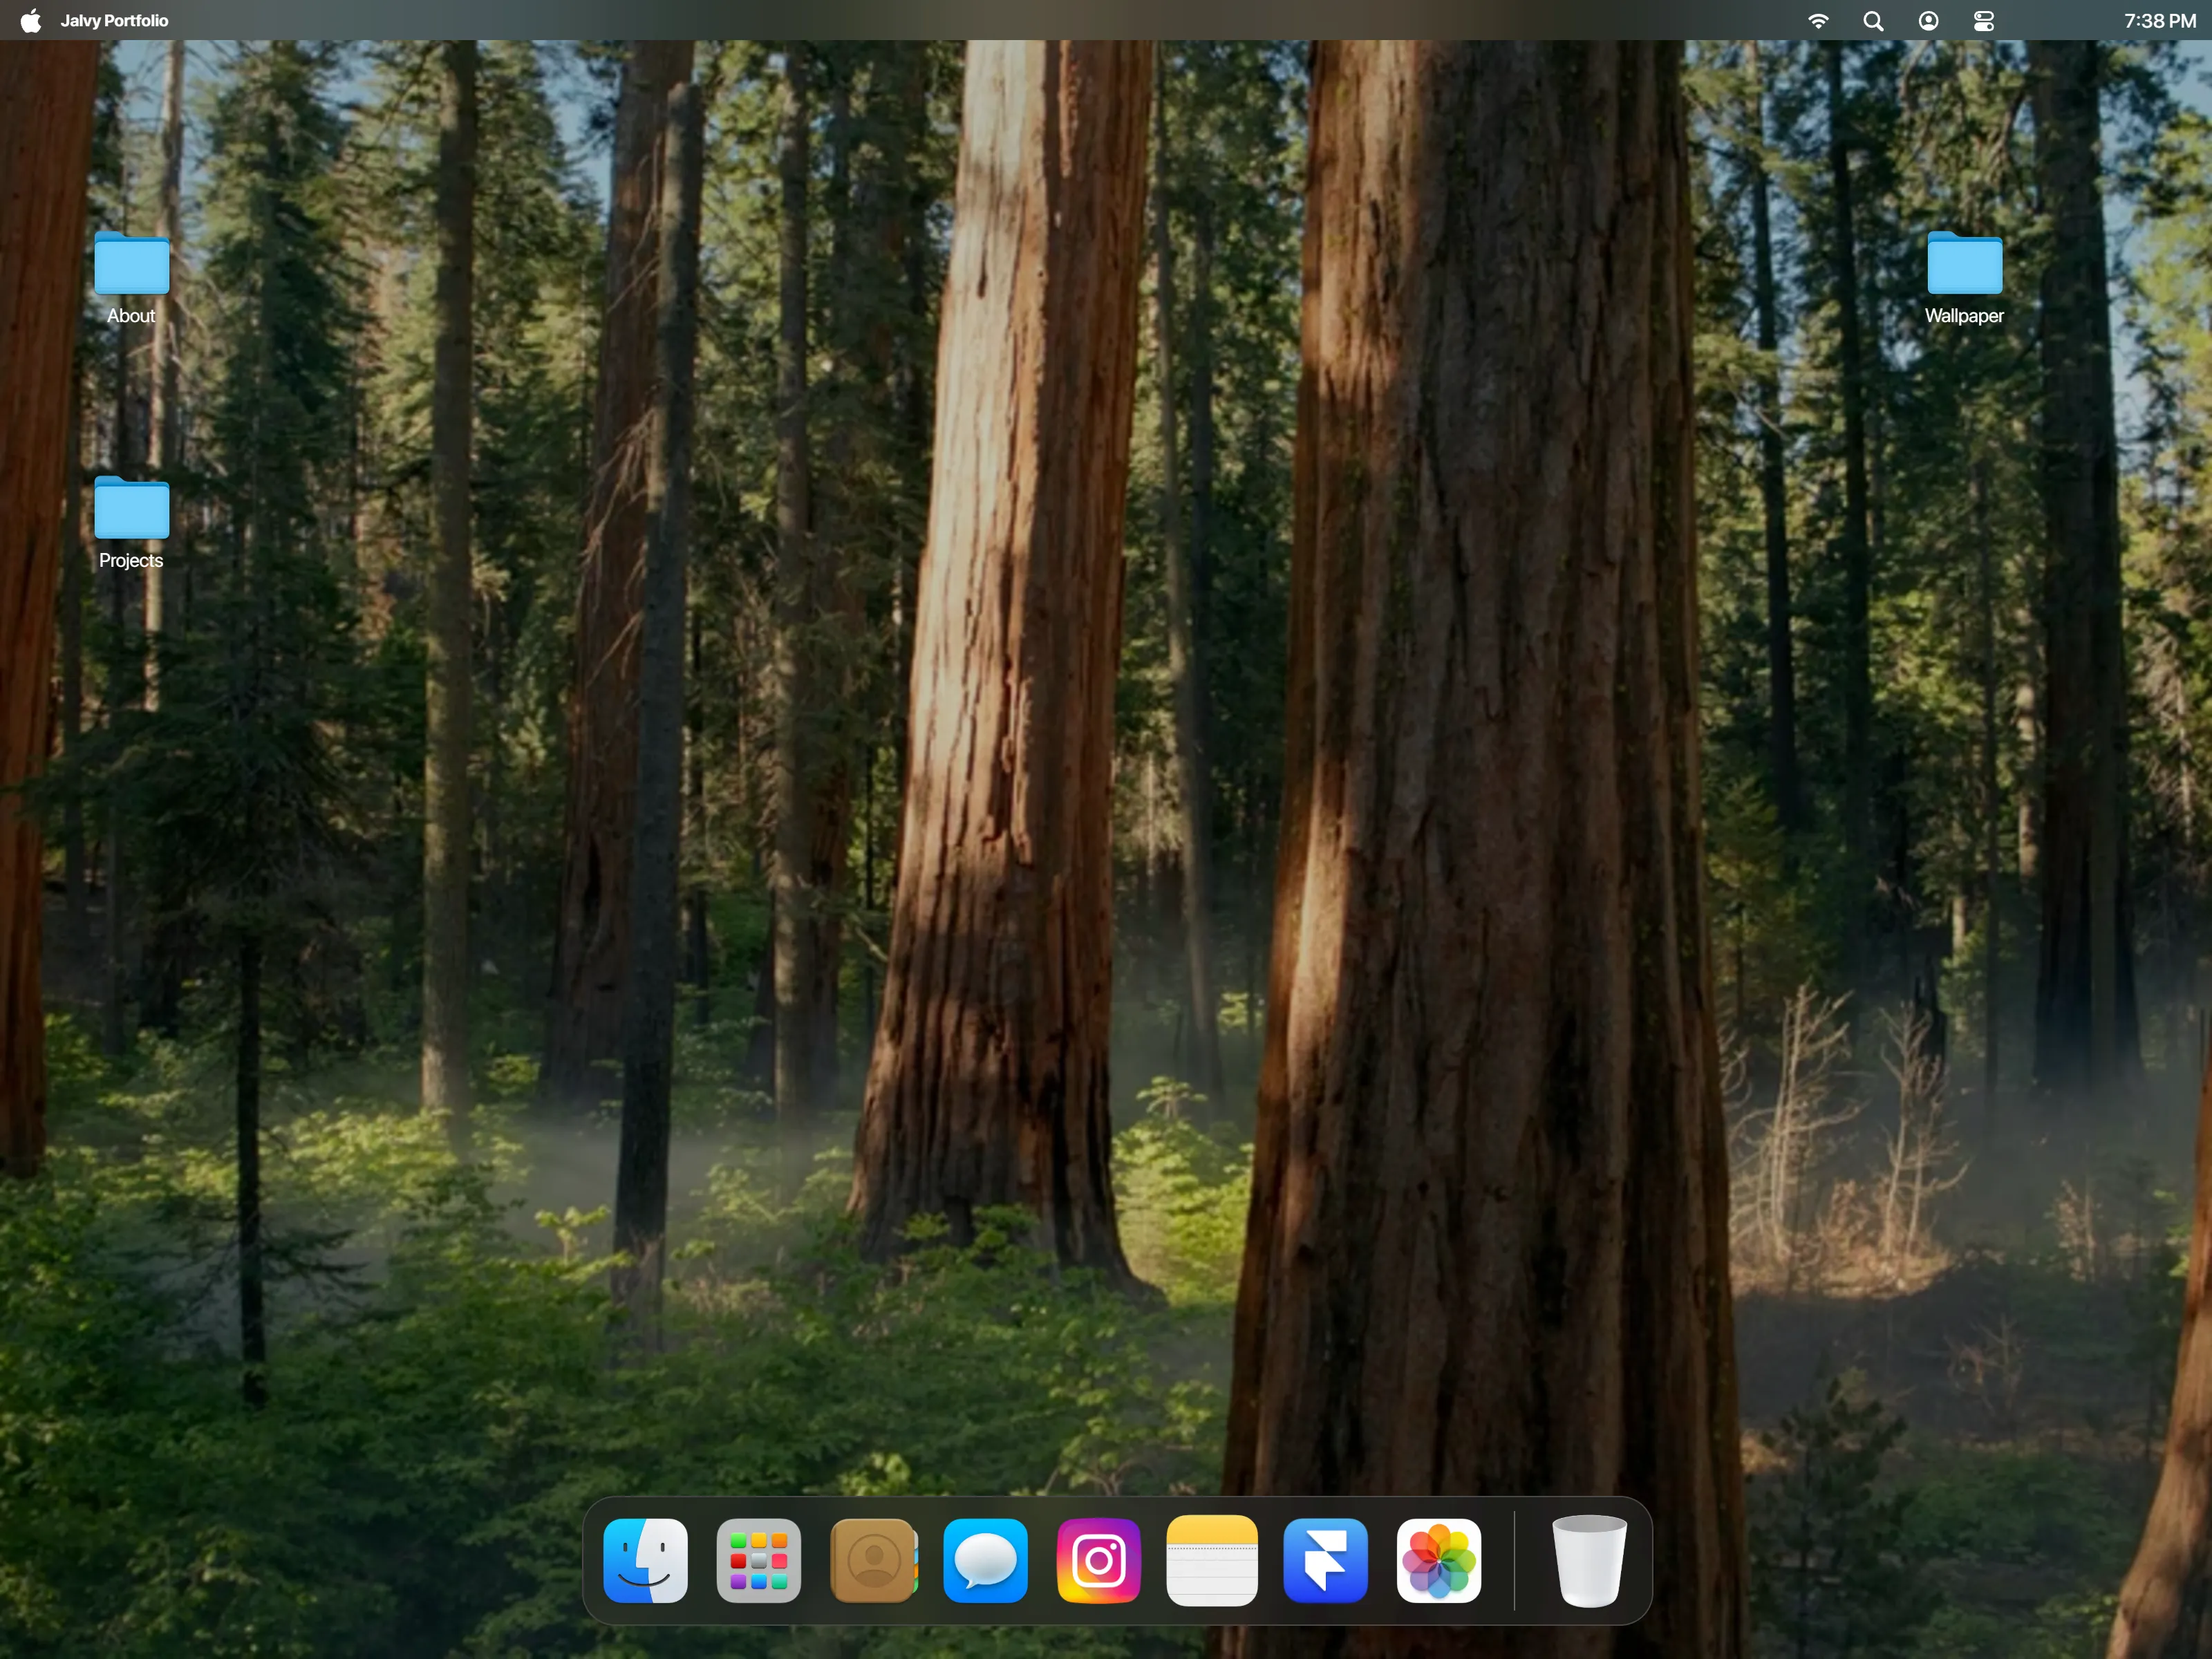Open the Notes app in the dock
The height and width of the screenshot is (1659, 2212).
1211,1560
